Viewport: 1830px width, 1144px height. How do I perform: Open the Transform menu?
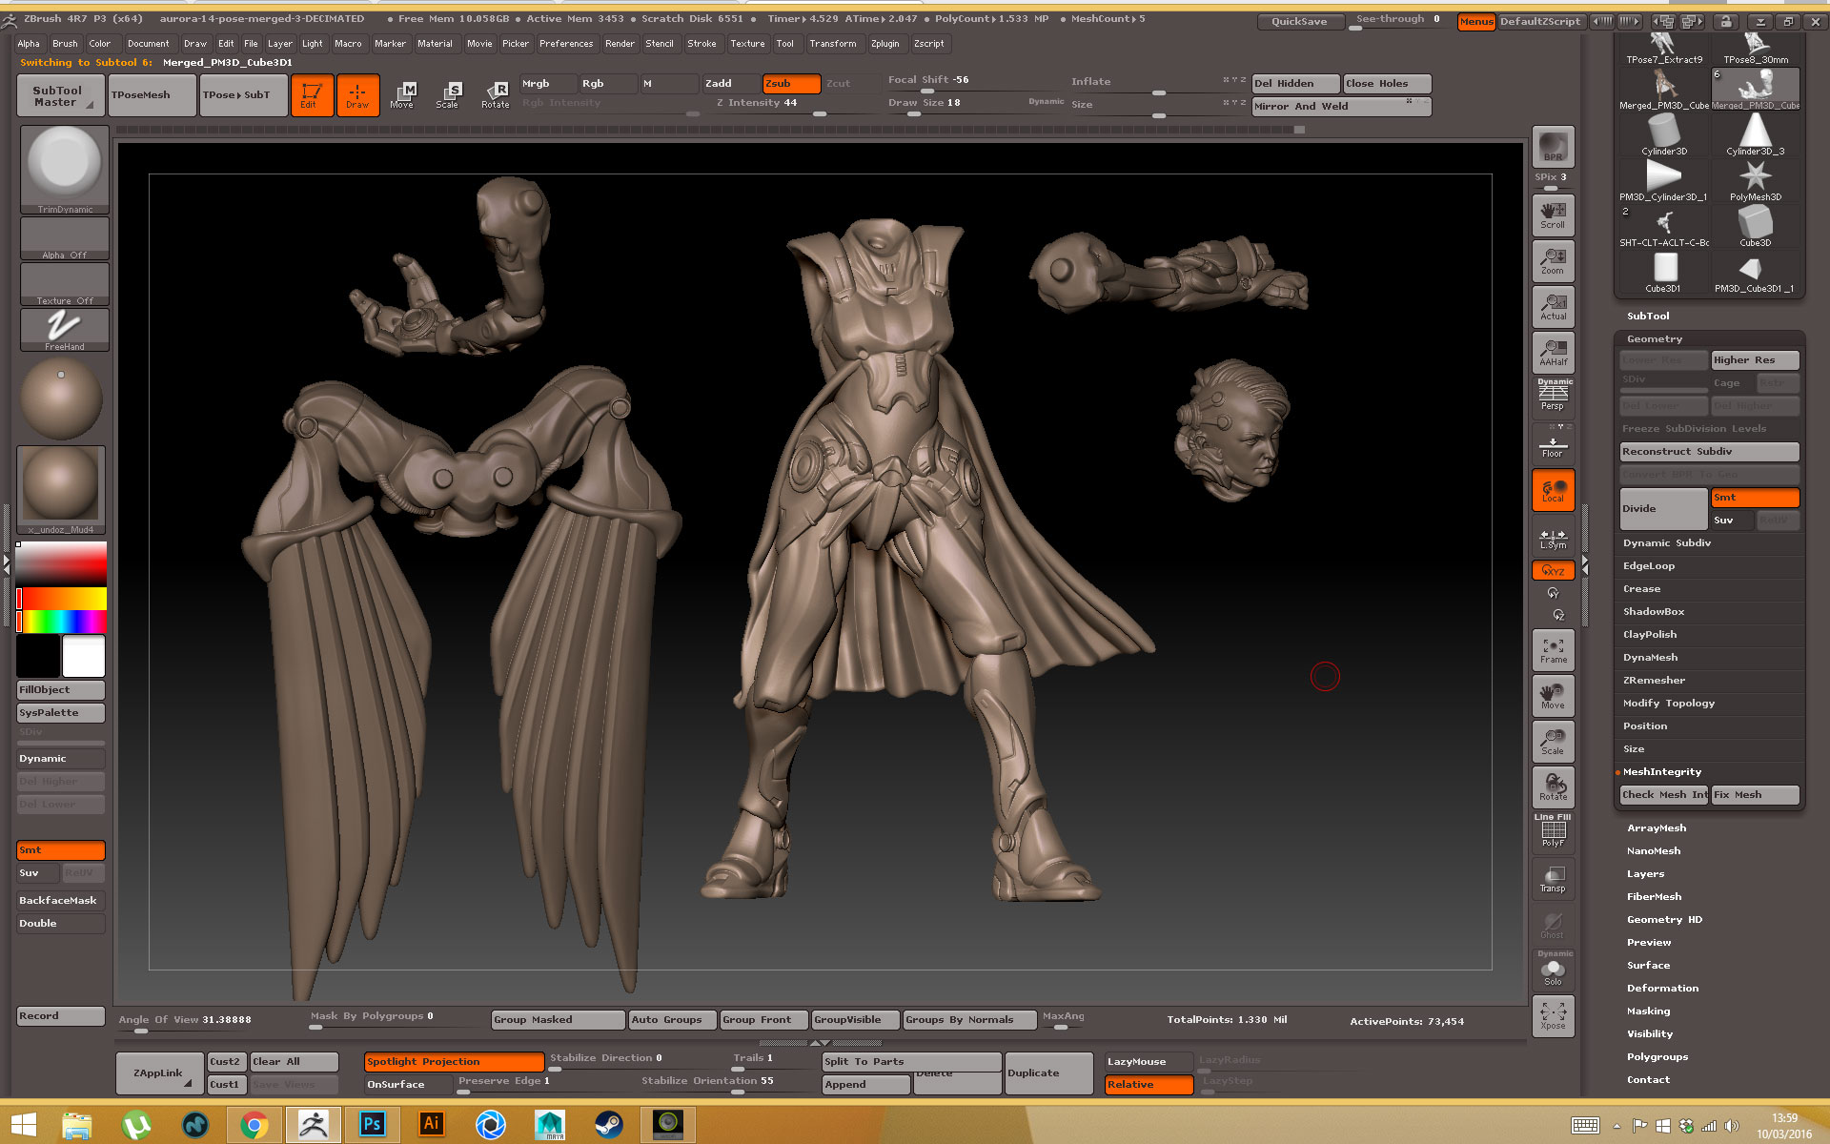[x=832, y=44]
